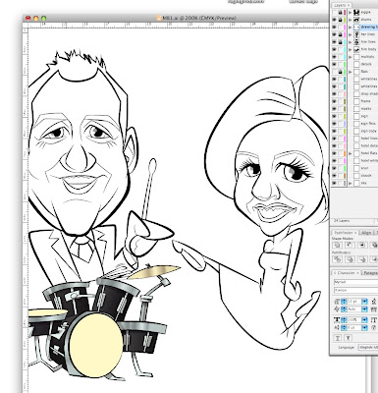This screenshot has width=378, height=393.
Task: Hide the frame layer
Action: pyautogui.click(x=334, y=101)
